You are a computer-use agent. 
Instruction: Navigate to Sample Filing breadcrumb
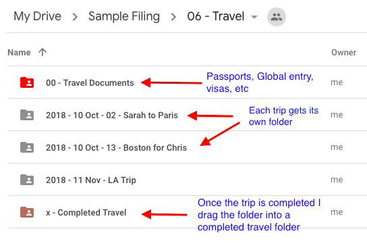(124, 16)
